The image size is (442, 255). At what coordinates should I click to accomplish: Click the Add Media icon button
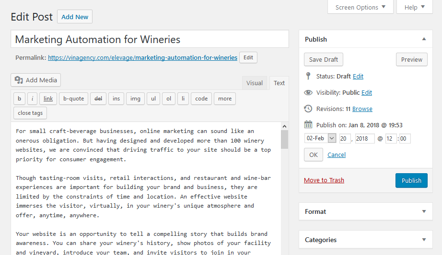(x=36, y=80)
